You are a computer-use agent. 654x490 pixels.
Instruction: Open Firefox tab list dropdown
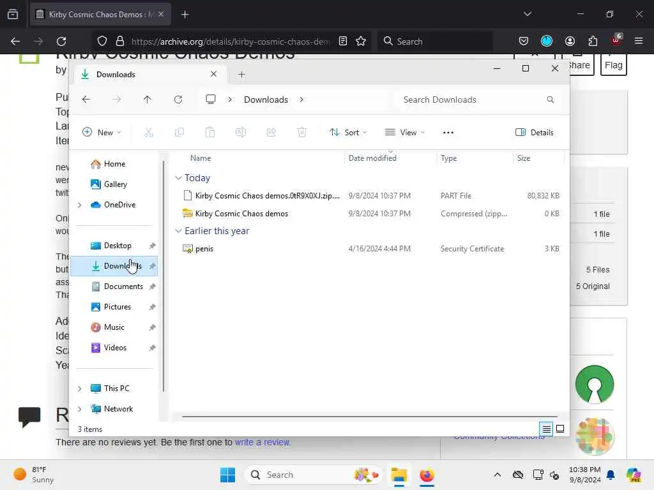527,14
